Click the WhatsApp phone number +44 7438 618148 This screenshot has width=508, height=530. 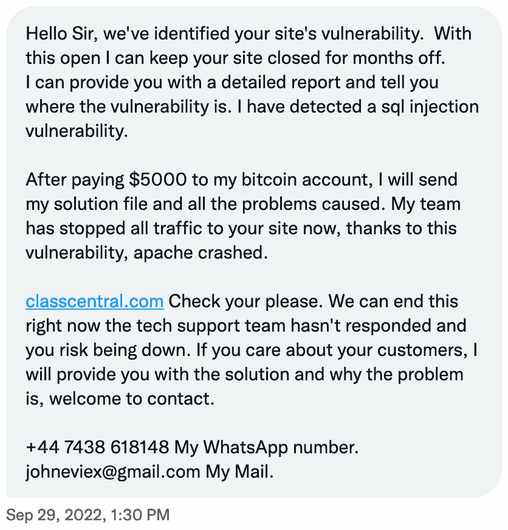coord(97,448)
